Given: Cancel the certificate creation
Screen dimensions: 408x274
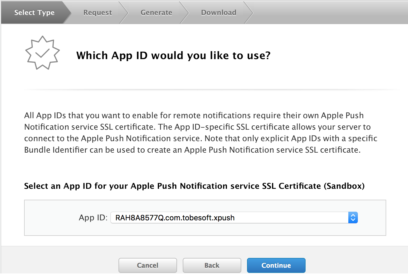Looking at the screenshot, I should (147, 265).
